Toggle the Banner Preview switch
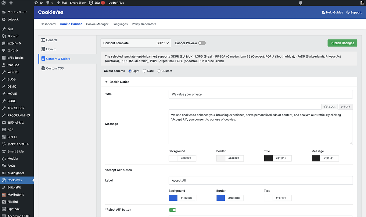 (x=202, y=43)
